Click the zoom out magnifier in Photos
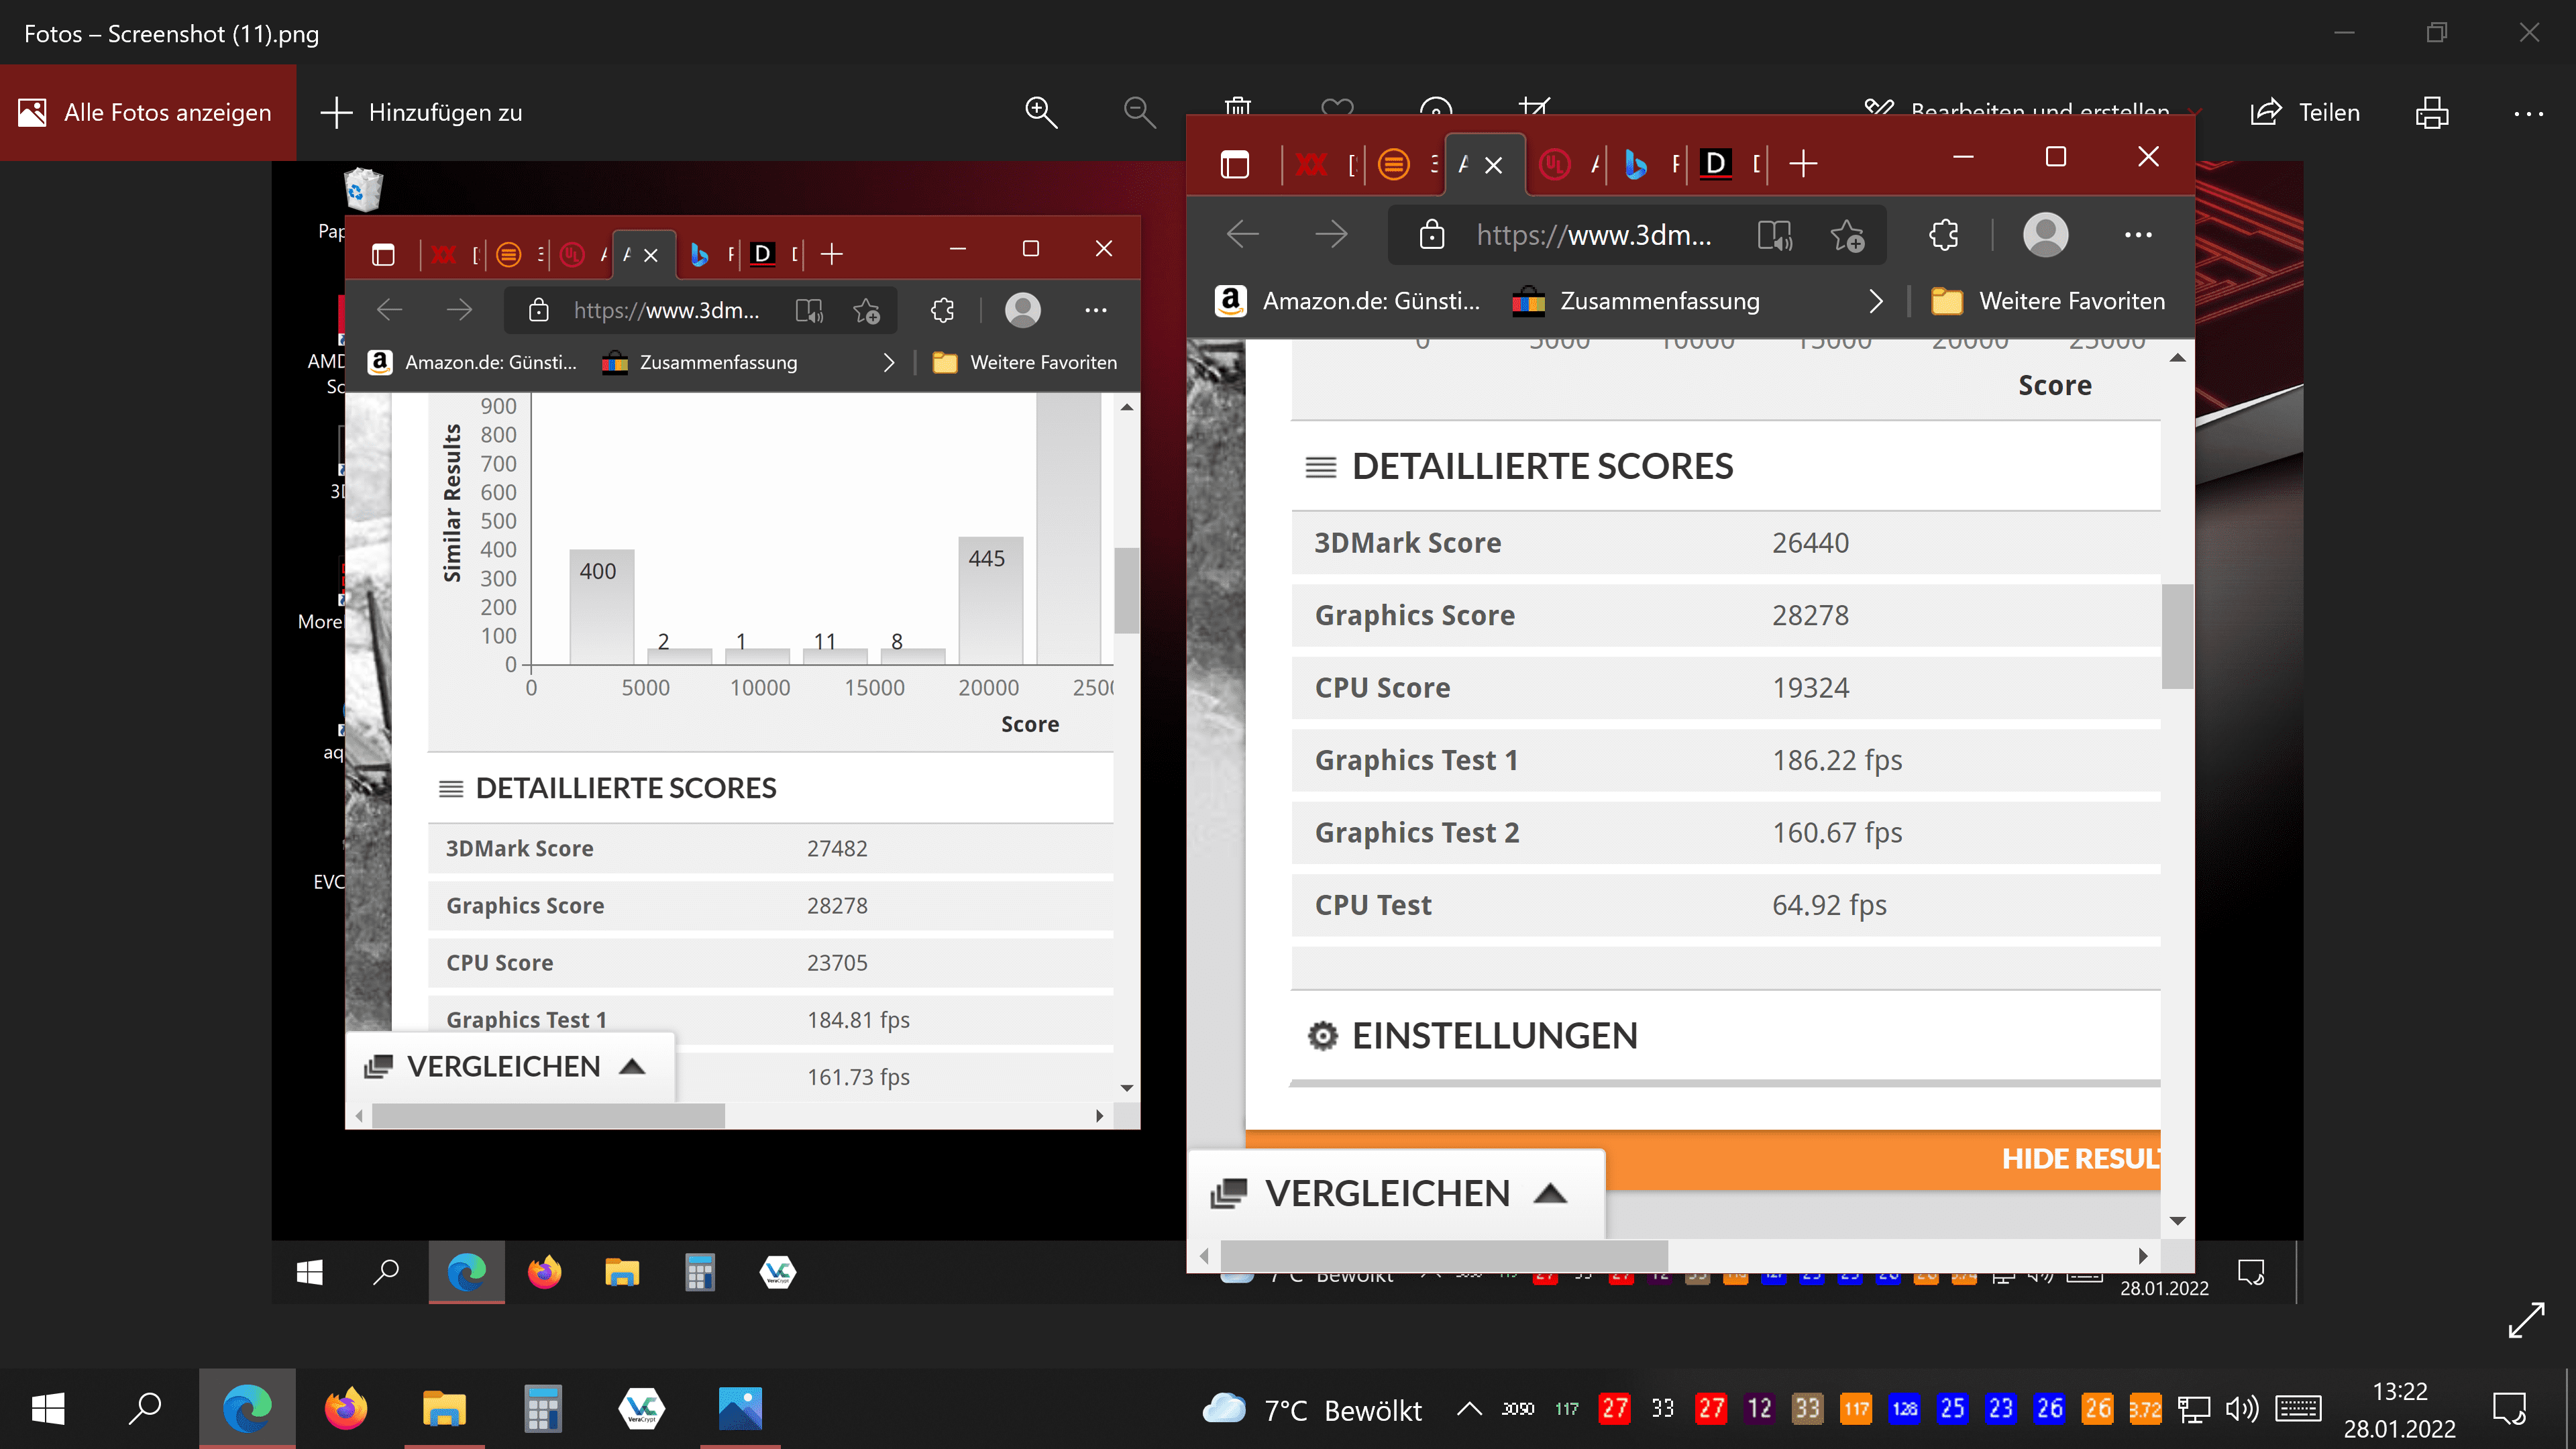 (x=1139, y=112)
